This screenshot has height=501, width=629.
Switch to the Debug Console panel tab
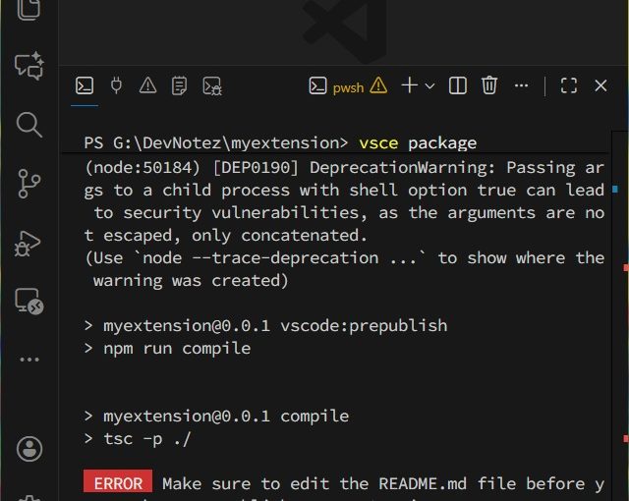pos(212,86)
